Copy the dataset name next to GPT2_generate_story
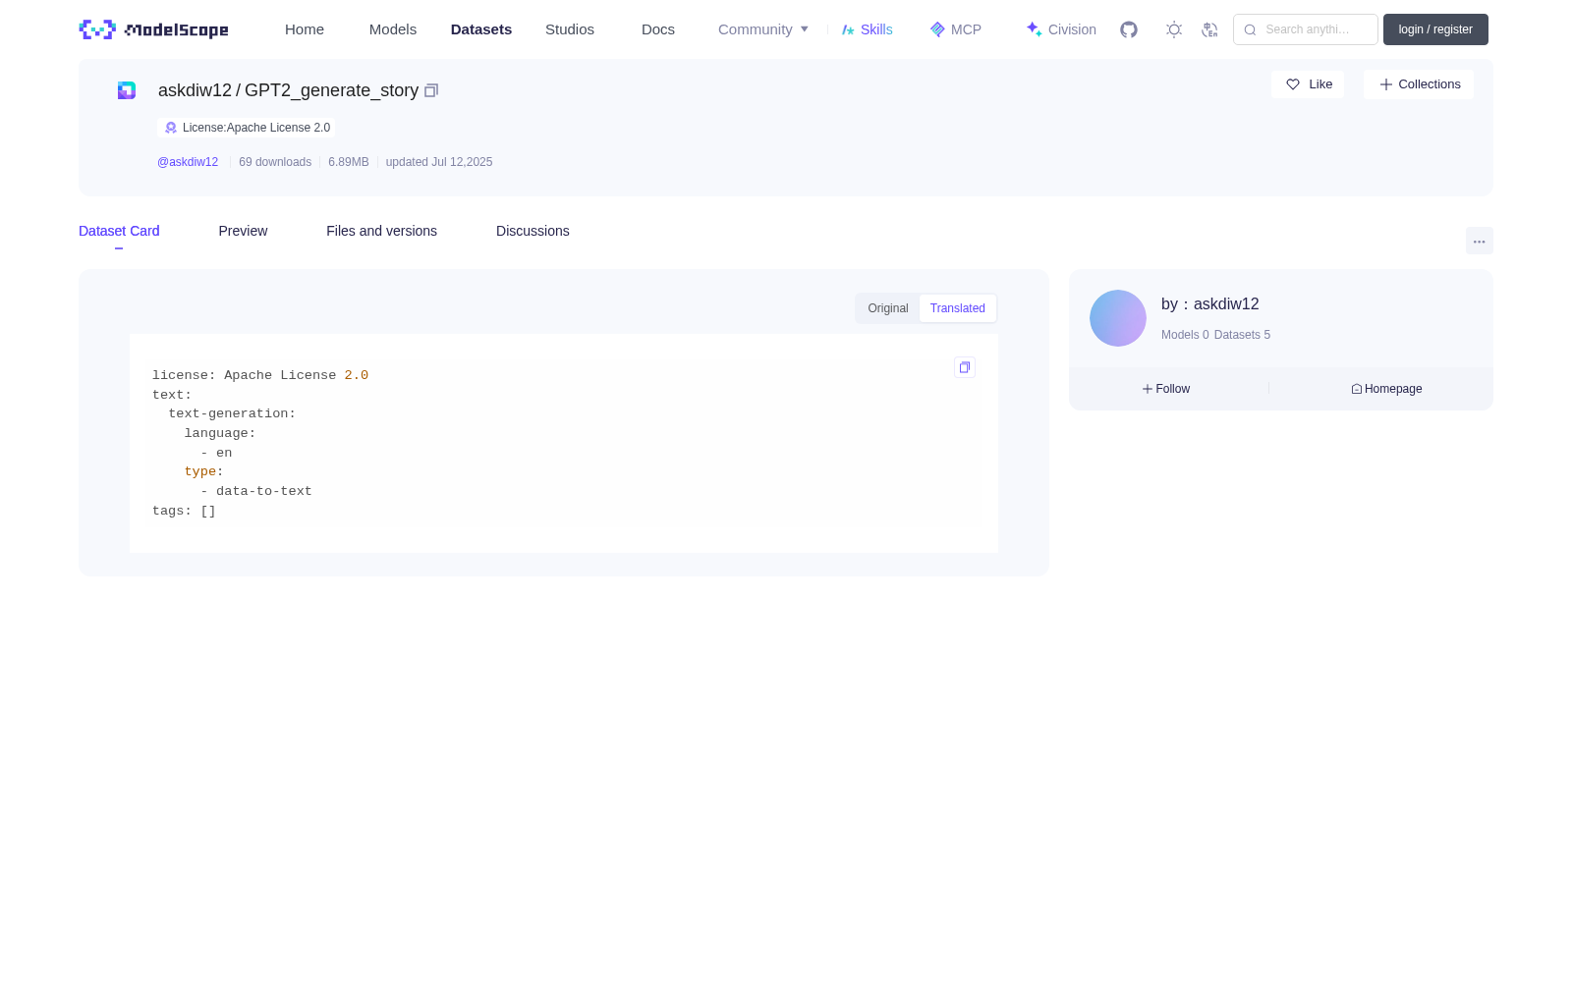 [x=430, y=90]
